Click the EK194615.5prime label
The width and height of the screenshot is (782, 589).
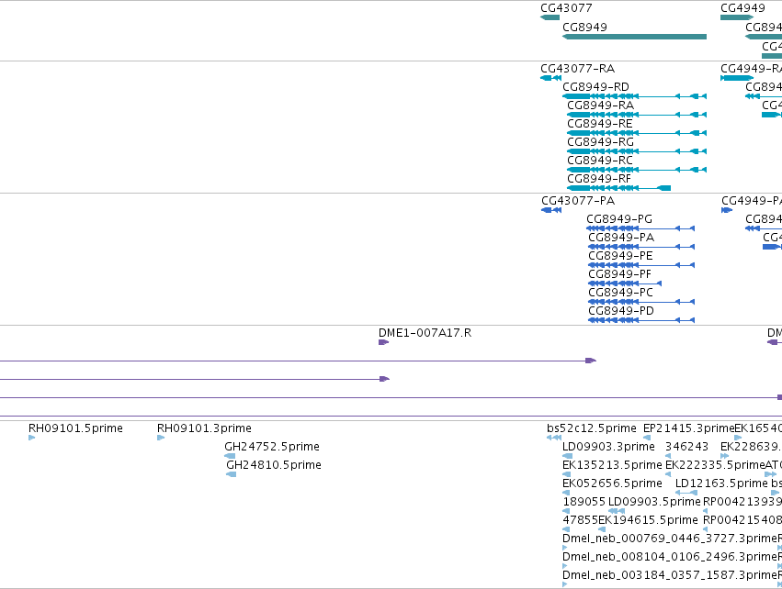click(648, 520)
